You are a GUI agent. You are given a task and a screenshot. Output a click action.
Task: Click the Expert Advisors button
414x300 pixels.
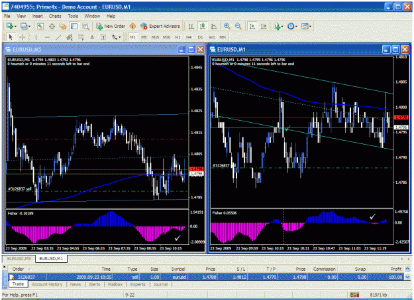coord(160,26)
